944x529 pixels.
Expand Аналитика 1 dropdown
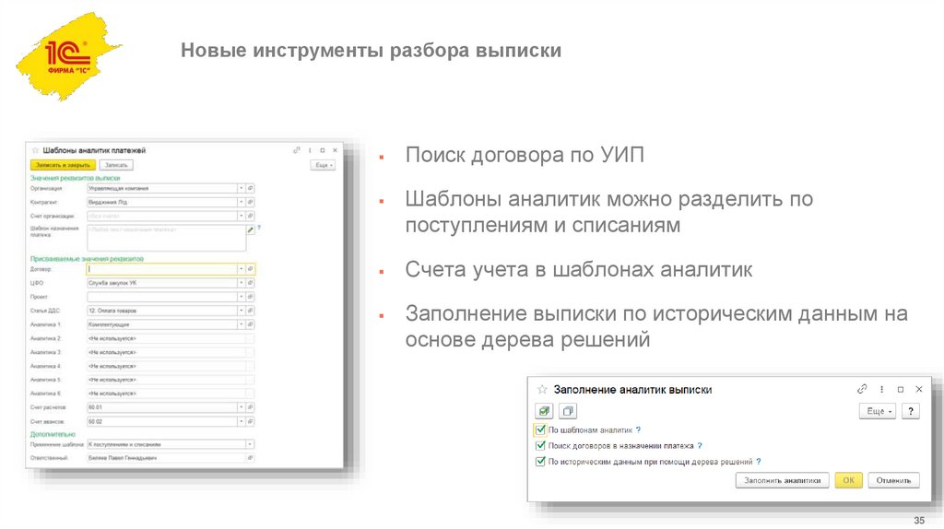pos(241,324)
